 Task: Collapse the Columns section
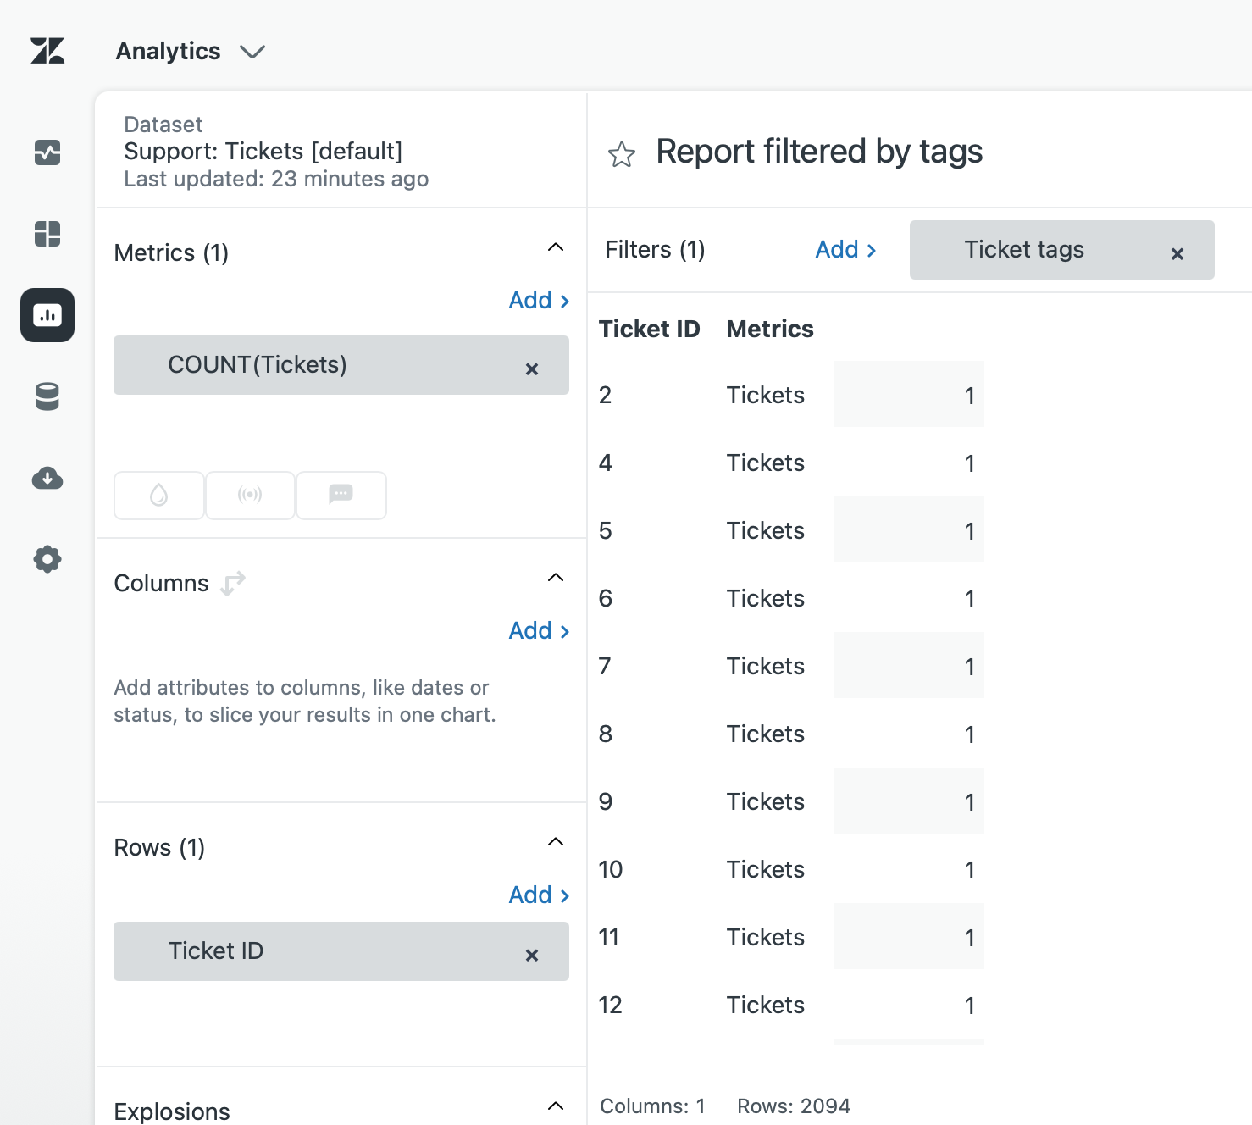coord(556,578)
